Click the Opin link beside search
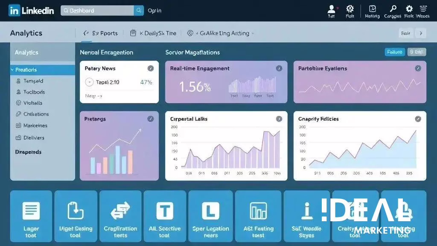The image size is (437, 246). (x=154, y=11)
